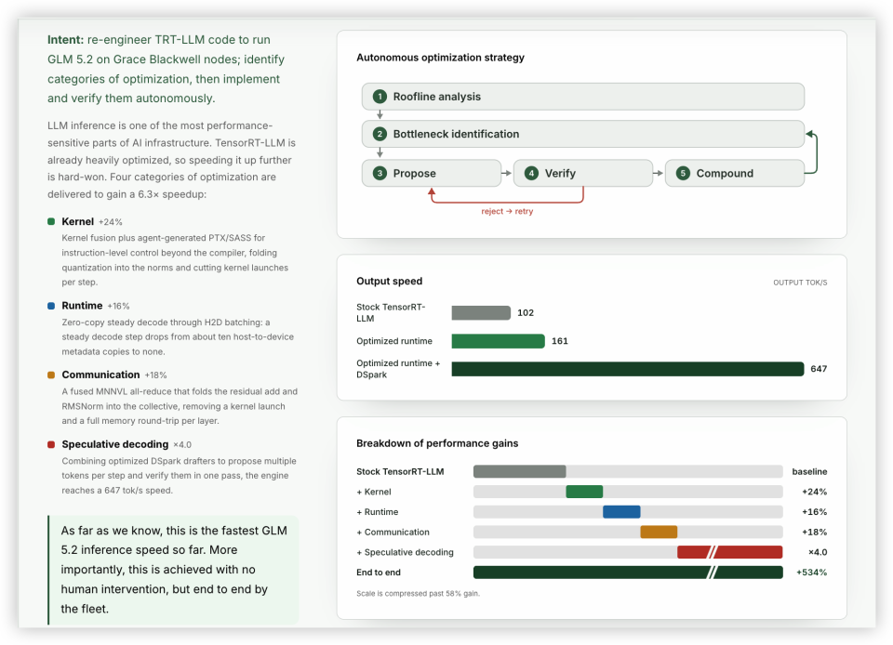Click the gray baseline segment in breakdown chart
893x645 pixels.
(x=519, y=471)
